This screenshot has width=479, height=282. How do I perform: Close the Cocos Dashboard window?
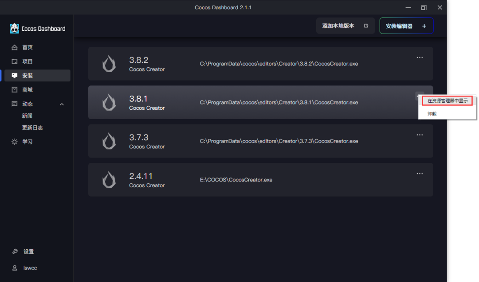coord(440,8)
